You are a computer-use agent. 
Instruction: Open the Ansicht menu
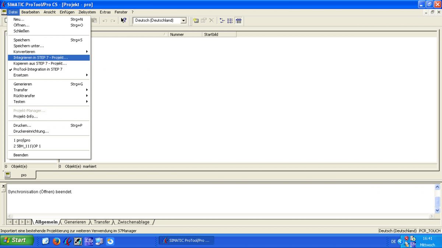point(50,12)
